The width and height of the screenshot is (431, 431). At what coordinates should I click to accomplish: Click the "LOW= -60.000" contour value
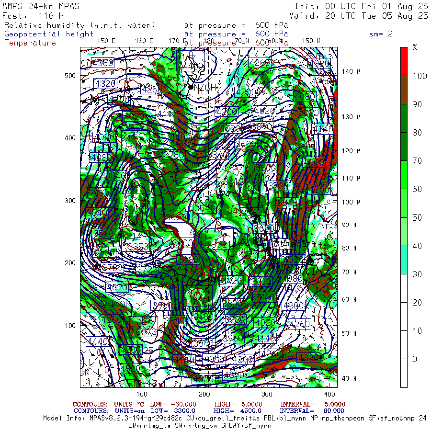tap(173, 404)
